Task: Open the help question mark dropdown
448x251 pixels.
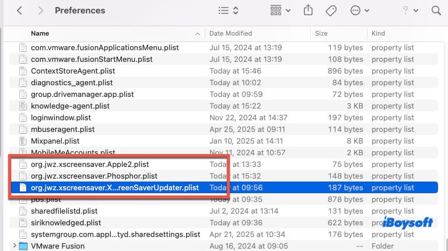Action: click(408, 11)
